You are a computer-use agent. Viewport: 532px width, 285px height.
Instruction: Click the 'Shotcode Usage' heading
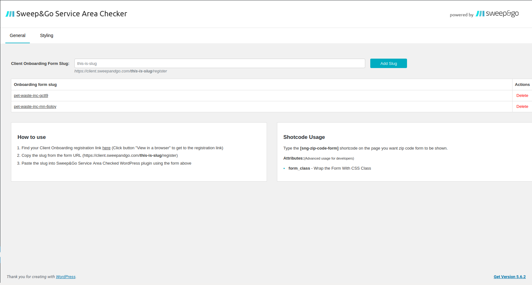click(x=304, y=137)
